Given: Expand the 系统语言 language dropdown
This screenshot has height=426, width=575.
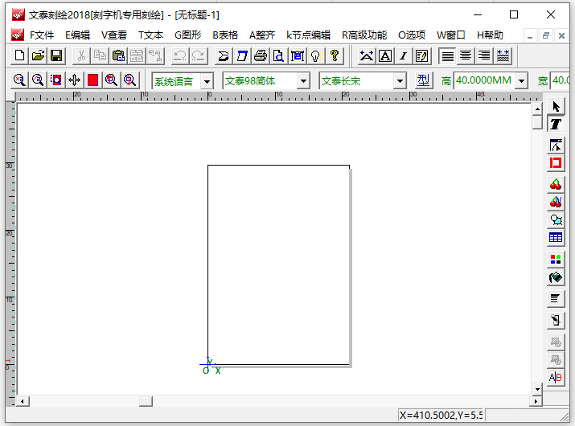Looking at the screenshot, I should coord(207,81).
